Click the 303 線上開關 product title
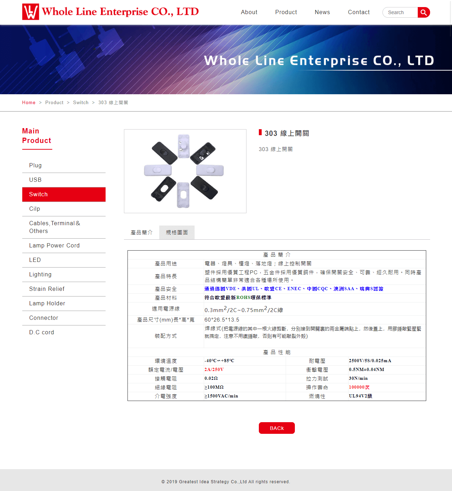Image resolution: width=452 pixels, height=491 pixels. (x=287, y=133)
